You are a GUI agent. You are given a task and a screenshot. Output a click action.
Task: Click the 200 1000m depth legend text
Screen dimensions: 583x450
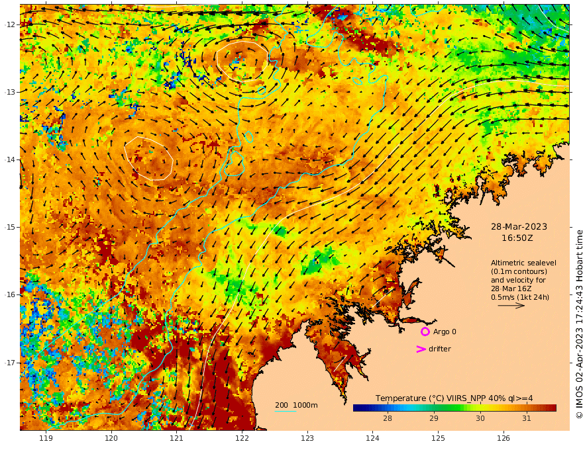click(x=296, y=405)
